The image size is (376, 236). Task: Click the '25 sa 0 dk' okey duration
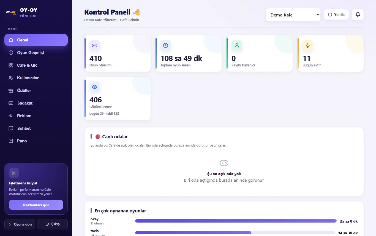point(349,221)
